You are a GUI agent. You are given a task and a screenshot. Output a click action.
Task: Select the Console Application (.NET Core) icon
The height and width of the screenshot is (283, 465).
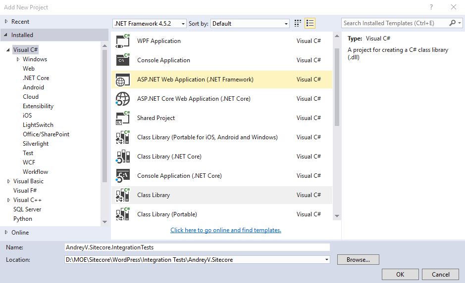(x=122, y=176)
